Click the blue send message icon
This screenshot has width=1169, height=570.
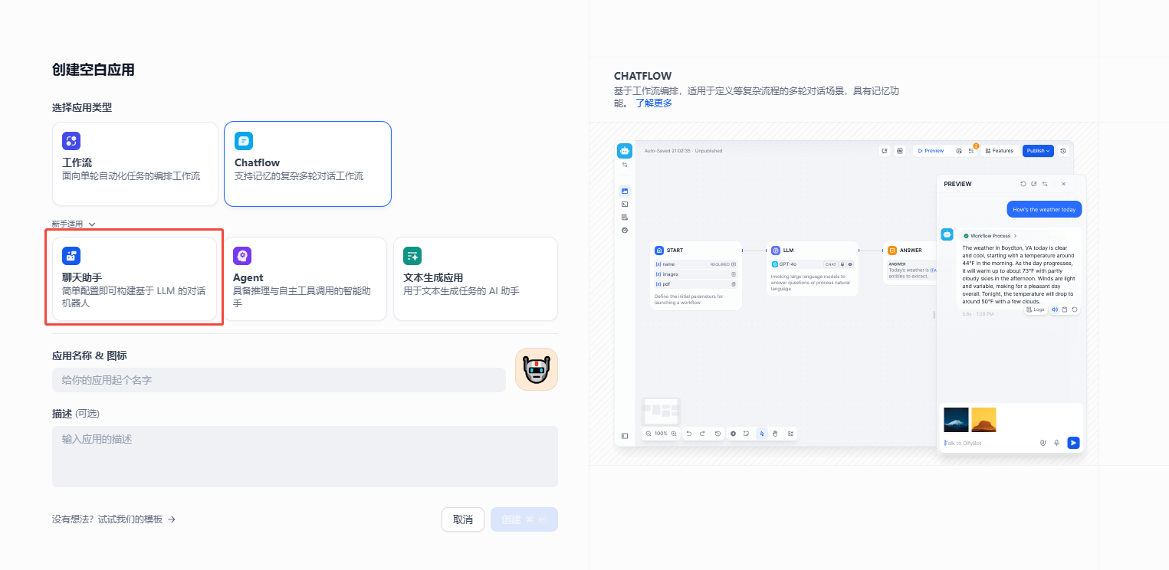pos(1073,443)
